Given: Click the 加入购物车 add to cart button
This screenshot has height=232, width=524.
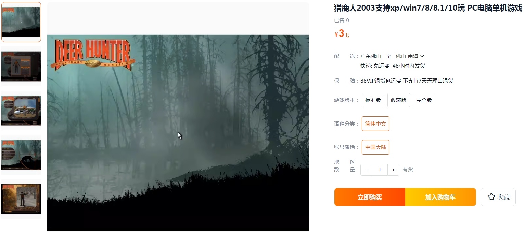Looking at the screenshot, I should click(x=440, y=197).
